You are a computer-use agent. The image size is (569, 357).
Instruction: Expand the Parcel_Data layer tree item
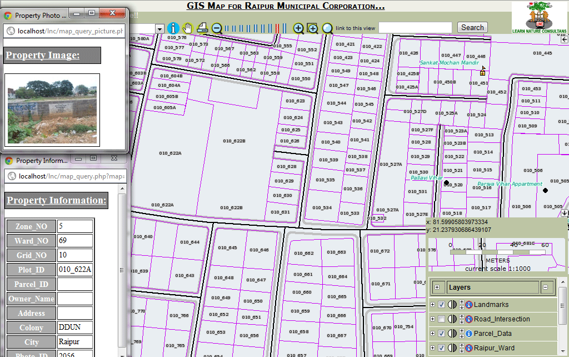[x=433, y=333]
